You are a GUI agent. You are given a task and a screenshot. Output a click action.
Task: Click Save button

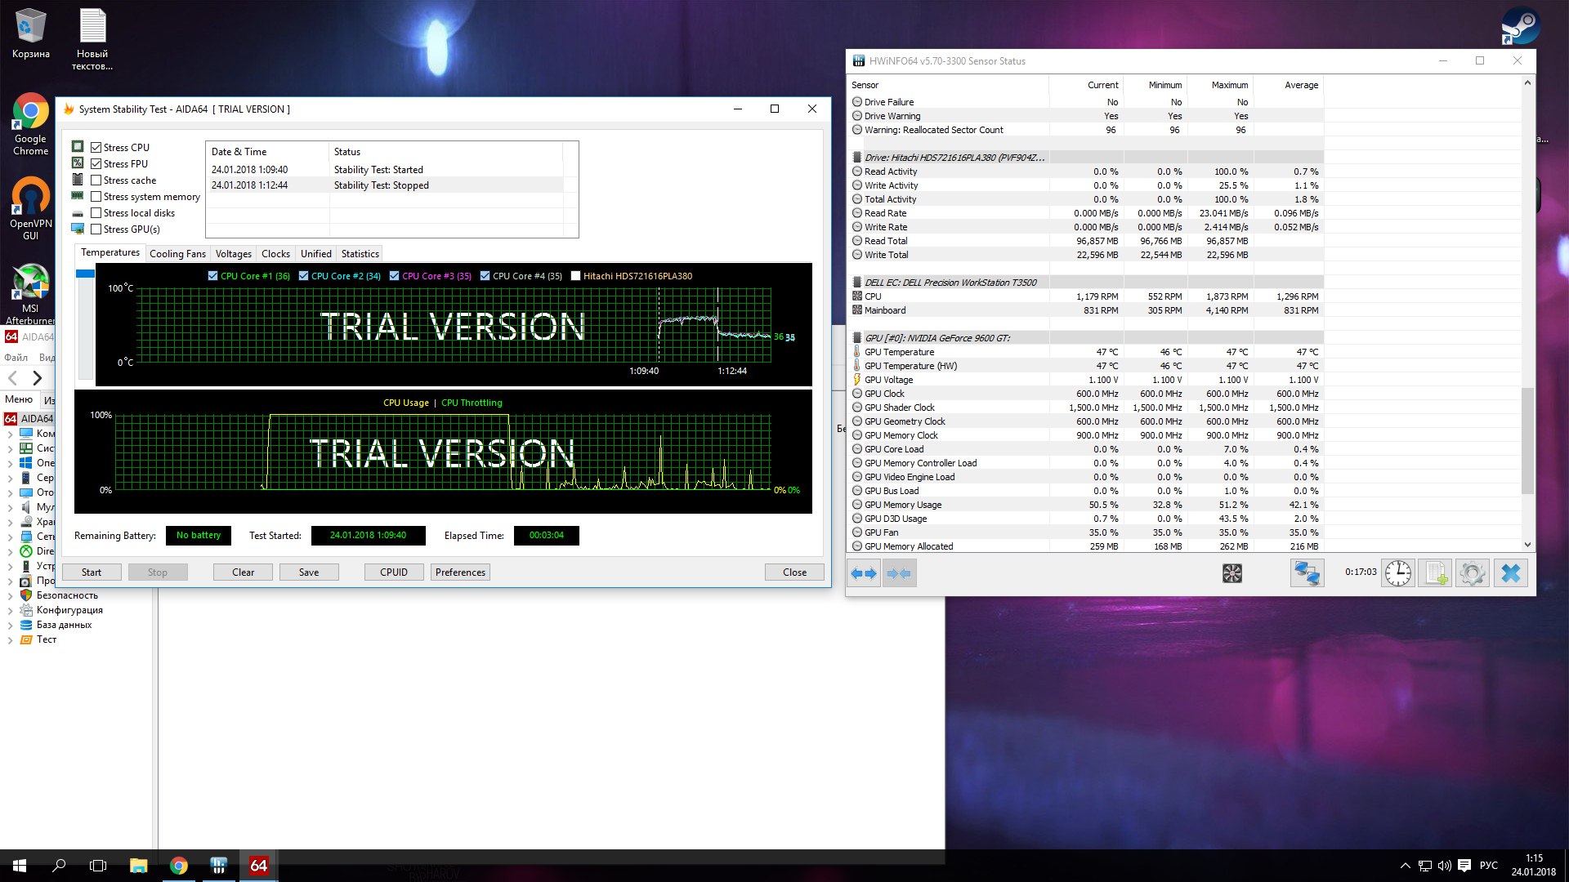pyautogui.click(x=309, y=572)
